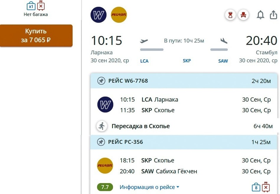Open price alert bell notification
Image resolution: width=280 pixels, height=194 pixels.
click(261, 15)
